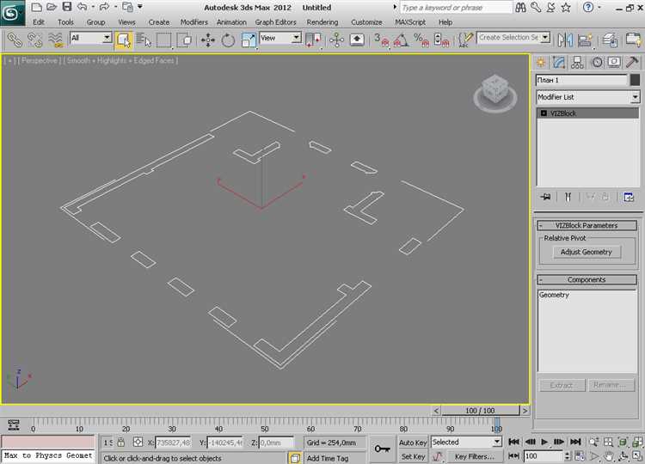The height and width of the screenshot is (464, 645).
Task: Open the Modifier List dropdown
Action: click(588, 97)
